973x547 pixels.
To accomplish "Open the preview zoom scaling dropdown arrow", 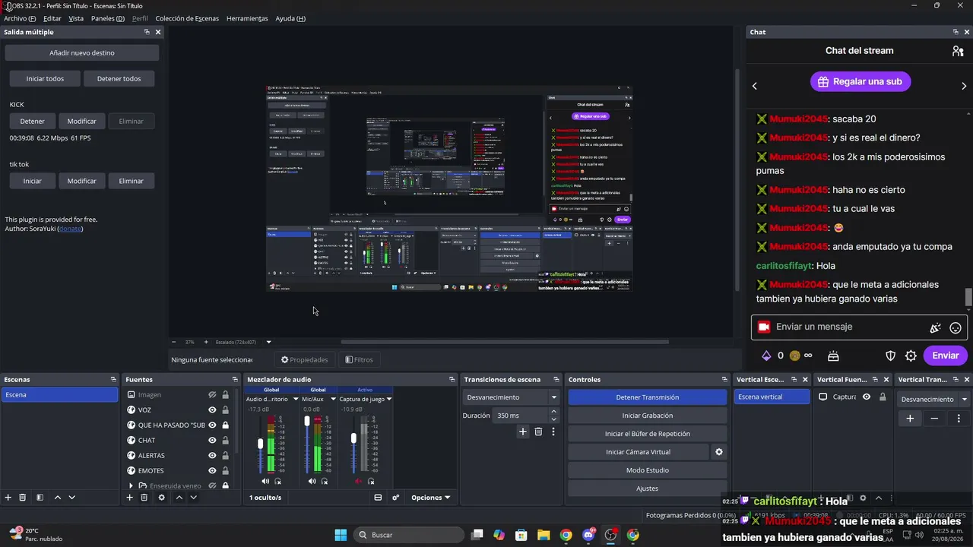I will pyautogui.click(x=268, y=342).
